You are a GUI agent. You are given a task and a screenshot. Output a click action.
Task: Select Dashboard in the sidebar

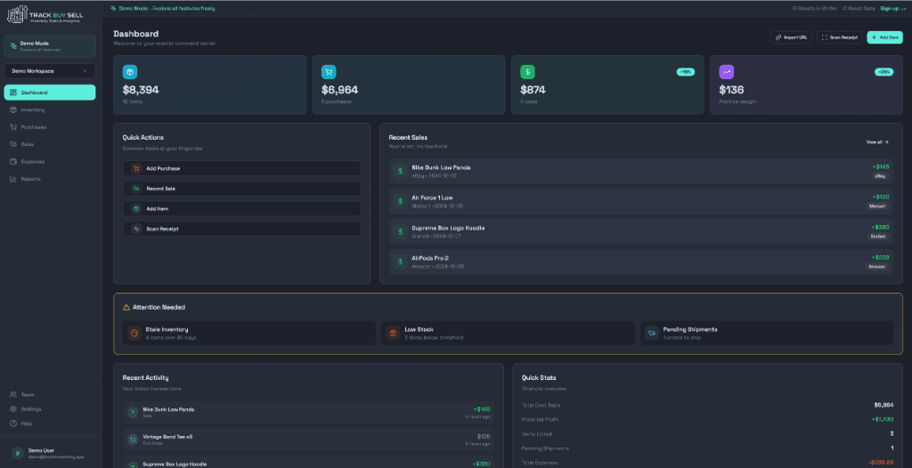50,93
